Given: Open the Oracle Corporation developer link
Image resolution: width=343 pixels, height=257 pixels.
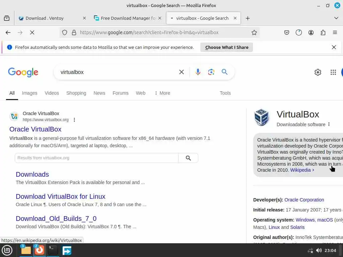Looking at the screenshot, I should click(x=304, y=200).
